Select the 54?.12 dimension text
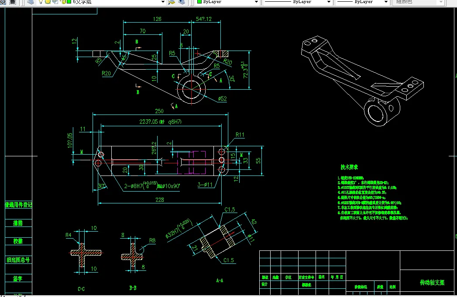 (204, 19)
